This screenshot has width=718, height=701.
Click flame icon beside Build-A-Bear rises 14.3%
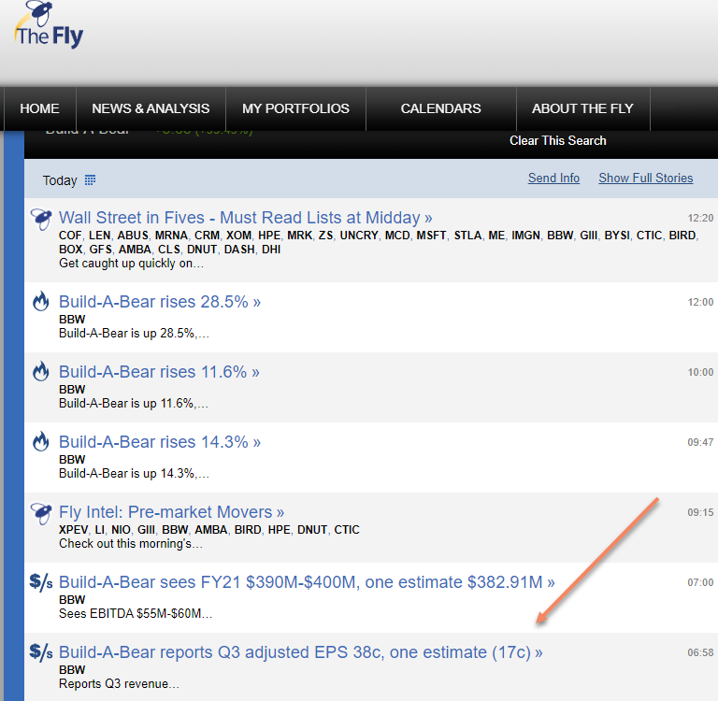coord(41,442)
